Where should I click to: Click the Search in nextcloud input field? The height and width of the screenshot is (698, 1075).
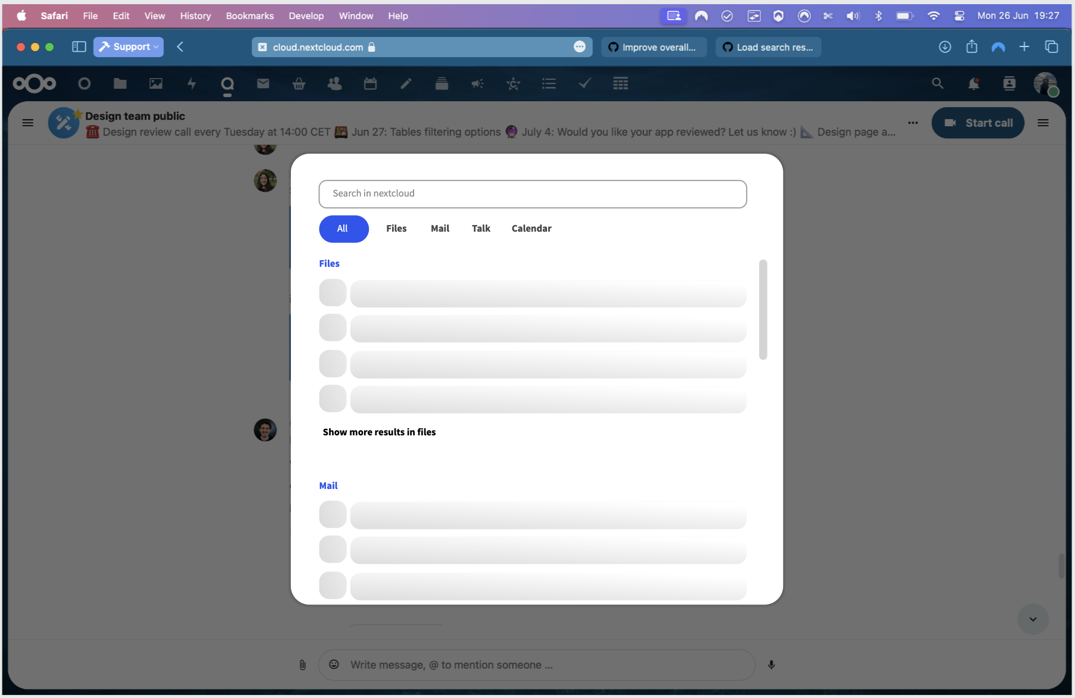point(533,194)
